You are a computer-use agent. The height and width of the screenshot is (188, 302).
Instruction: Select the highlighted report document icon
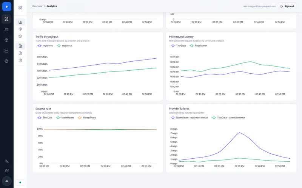(20, 46)
